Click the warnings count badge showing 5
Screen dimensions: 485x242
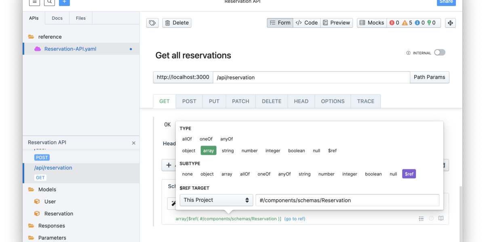(407, 23)
